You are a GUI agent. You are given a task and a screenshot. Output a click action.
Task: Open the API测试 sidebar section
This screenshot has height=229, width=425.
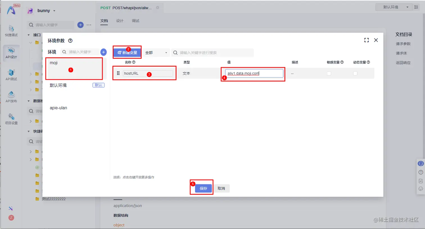click(x=11, y=75)
